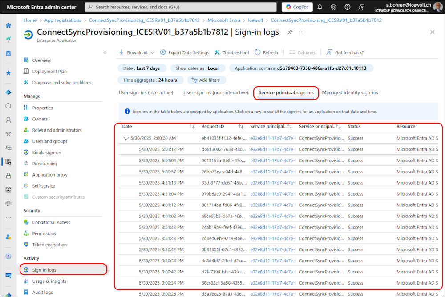
Task: Open Favorites star in left rail
Action: tap(8, 73)
